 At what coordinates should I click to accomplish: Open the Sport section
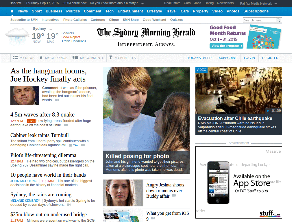37,11
